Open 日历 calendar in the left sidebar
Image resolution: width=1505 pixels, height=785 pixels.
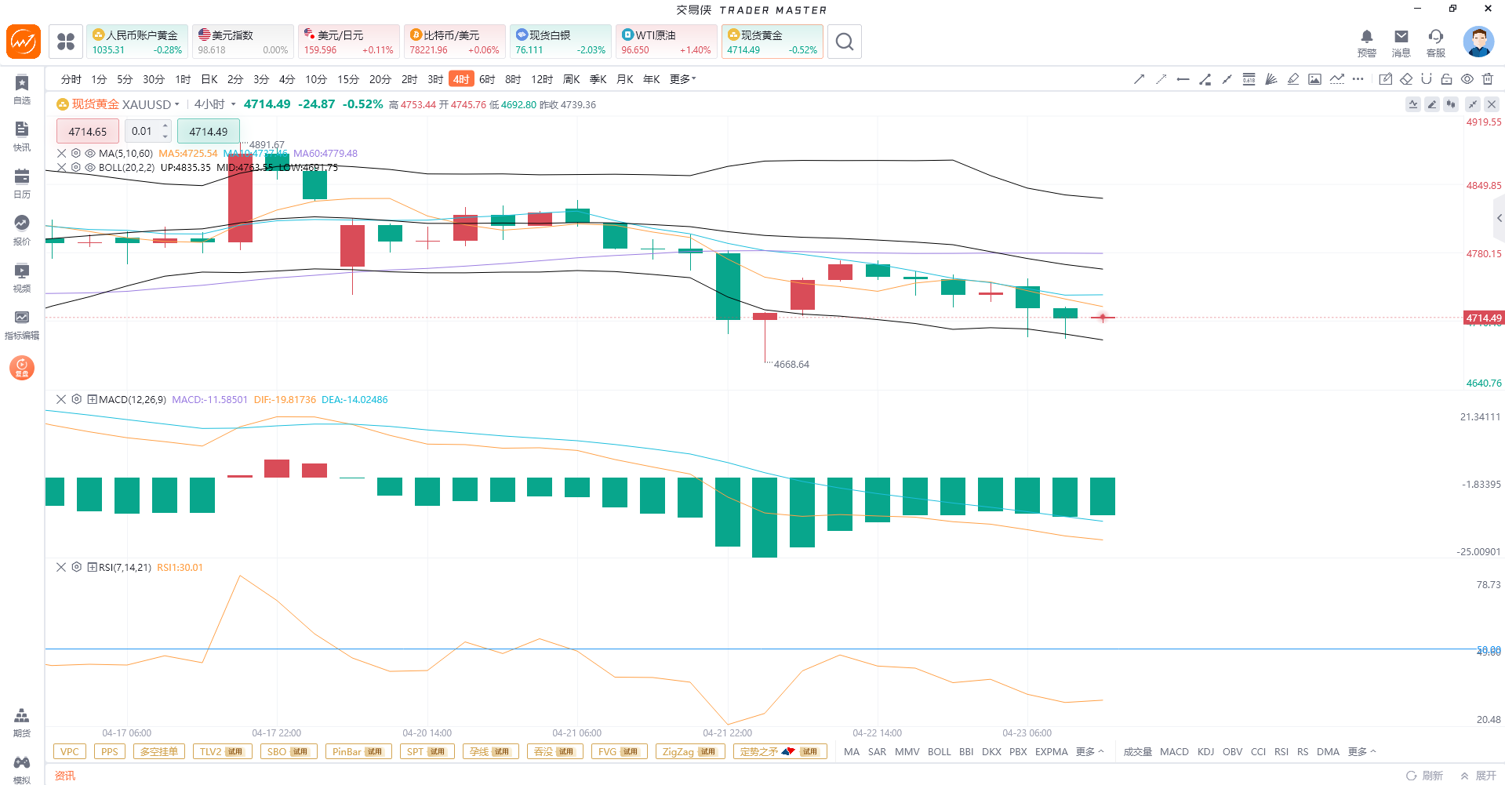22,184
